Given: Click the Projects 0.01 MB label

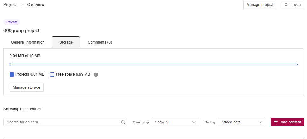Looking at the screenshot, I should pos(30,74).
